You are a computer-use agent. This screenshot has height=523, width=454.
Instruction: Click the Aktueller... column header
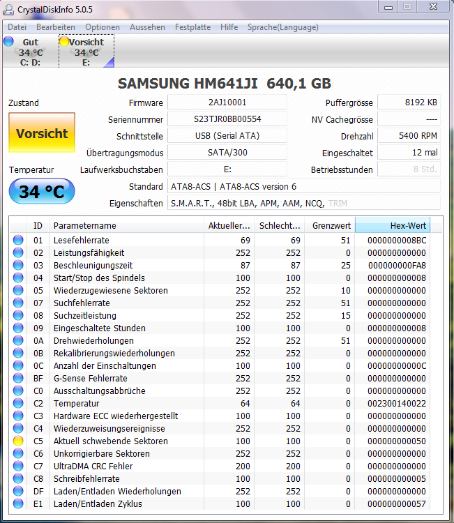(229, 225)
